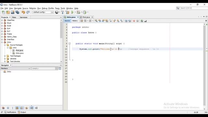Image resolution: width=208 pixels, height=117 pixels.
Task: Toggle Show Fields in Navigator
Action: (8, 108)
